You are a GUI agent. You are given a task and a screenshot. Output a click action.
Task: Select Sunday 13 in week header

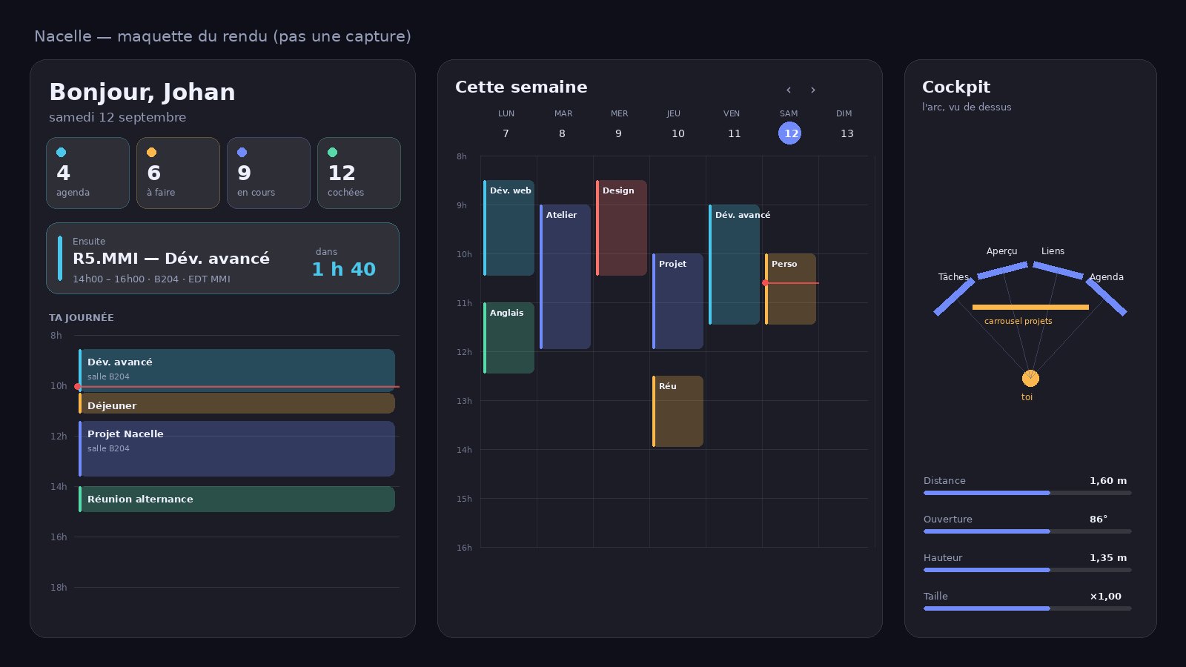847,133
